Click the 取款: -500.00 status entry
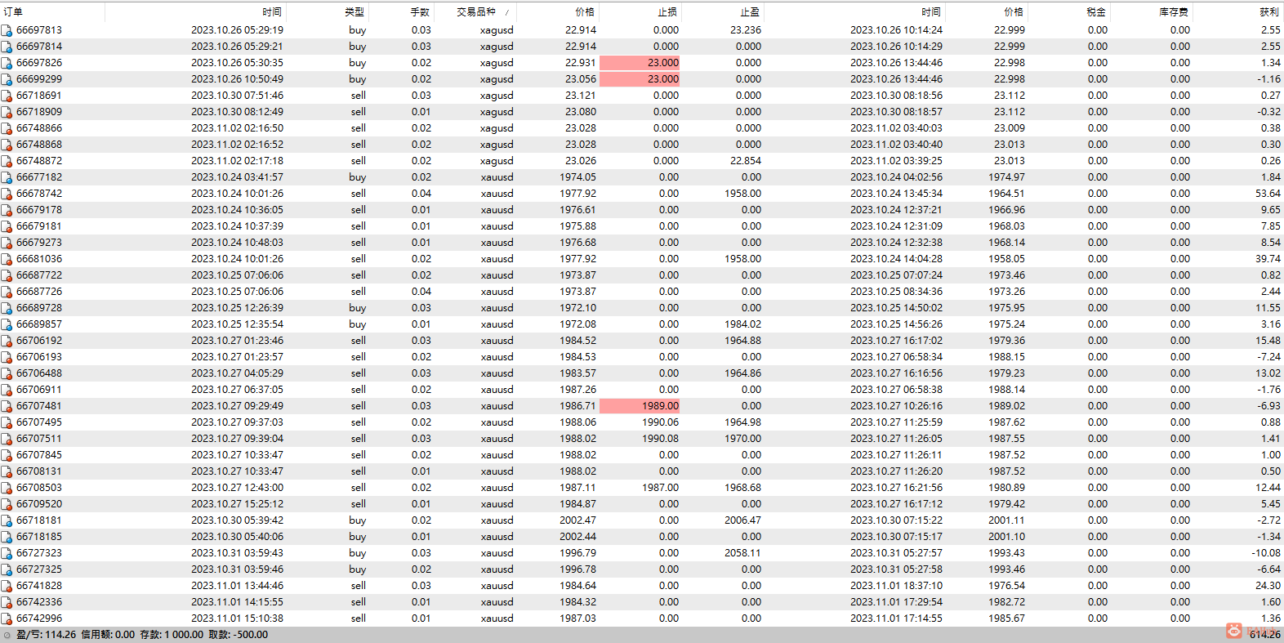 239,635
